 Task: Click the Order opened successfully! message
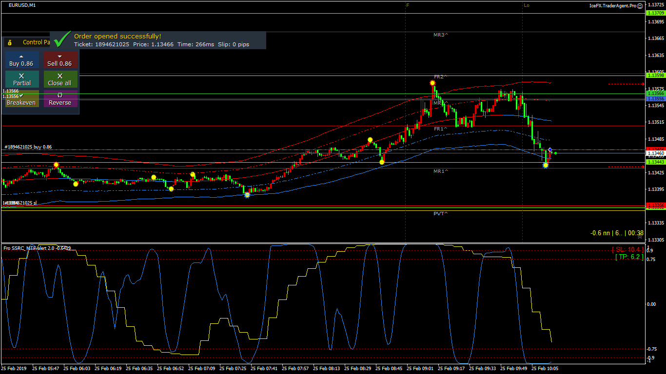point(118,36)
